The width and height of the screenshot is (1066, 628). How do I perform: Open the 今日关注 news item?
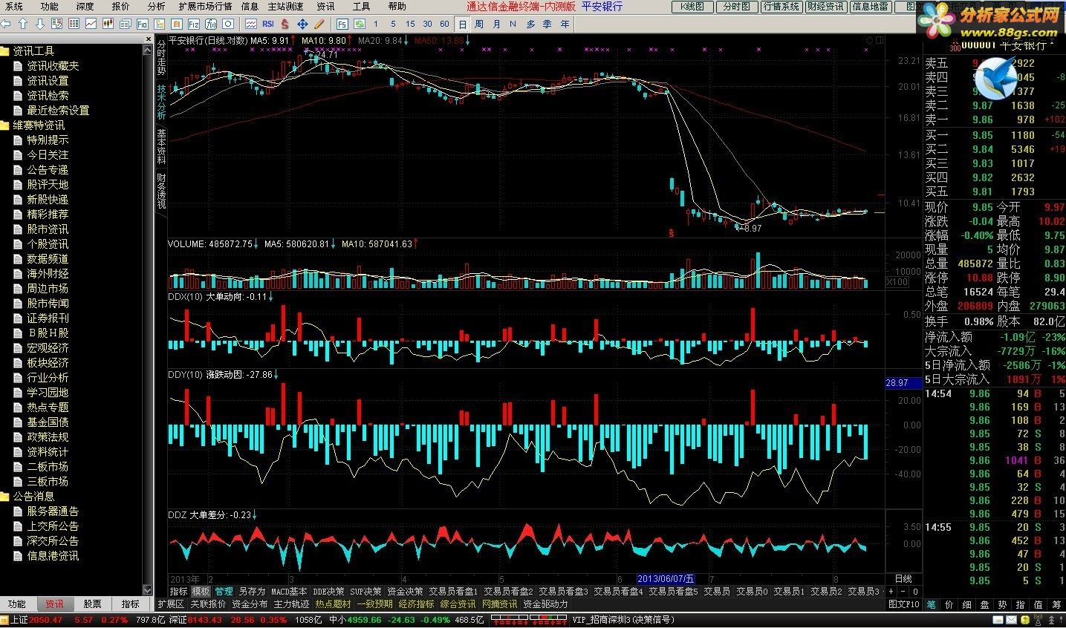[48, 155]
